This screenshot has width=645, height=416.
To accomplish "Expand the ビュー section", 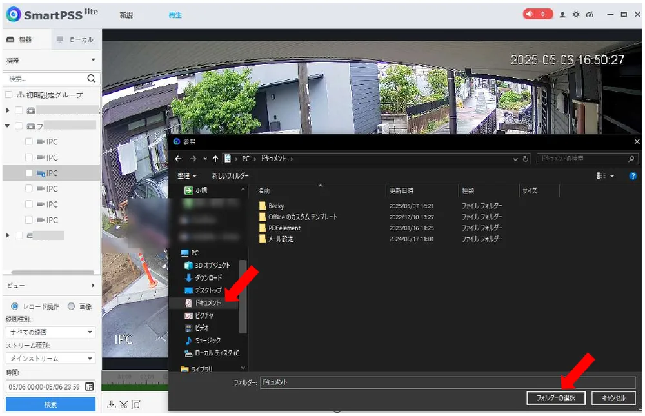I will pyautogui.click(x=51, y=285).
